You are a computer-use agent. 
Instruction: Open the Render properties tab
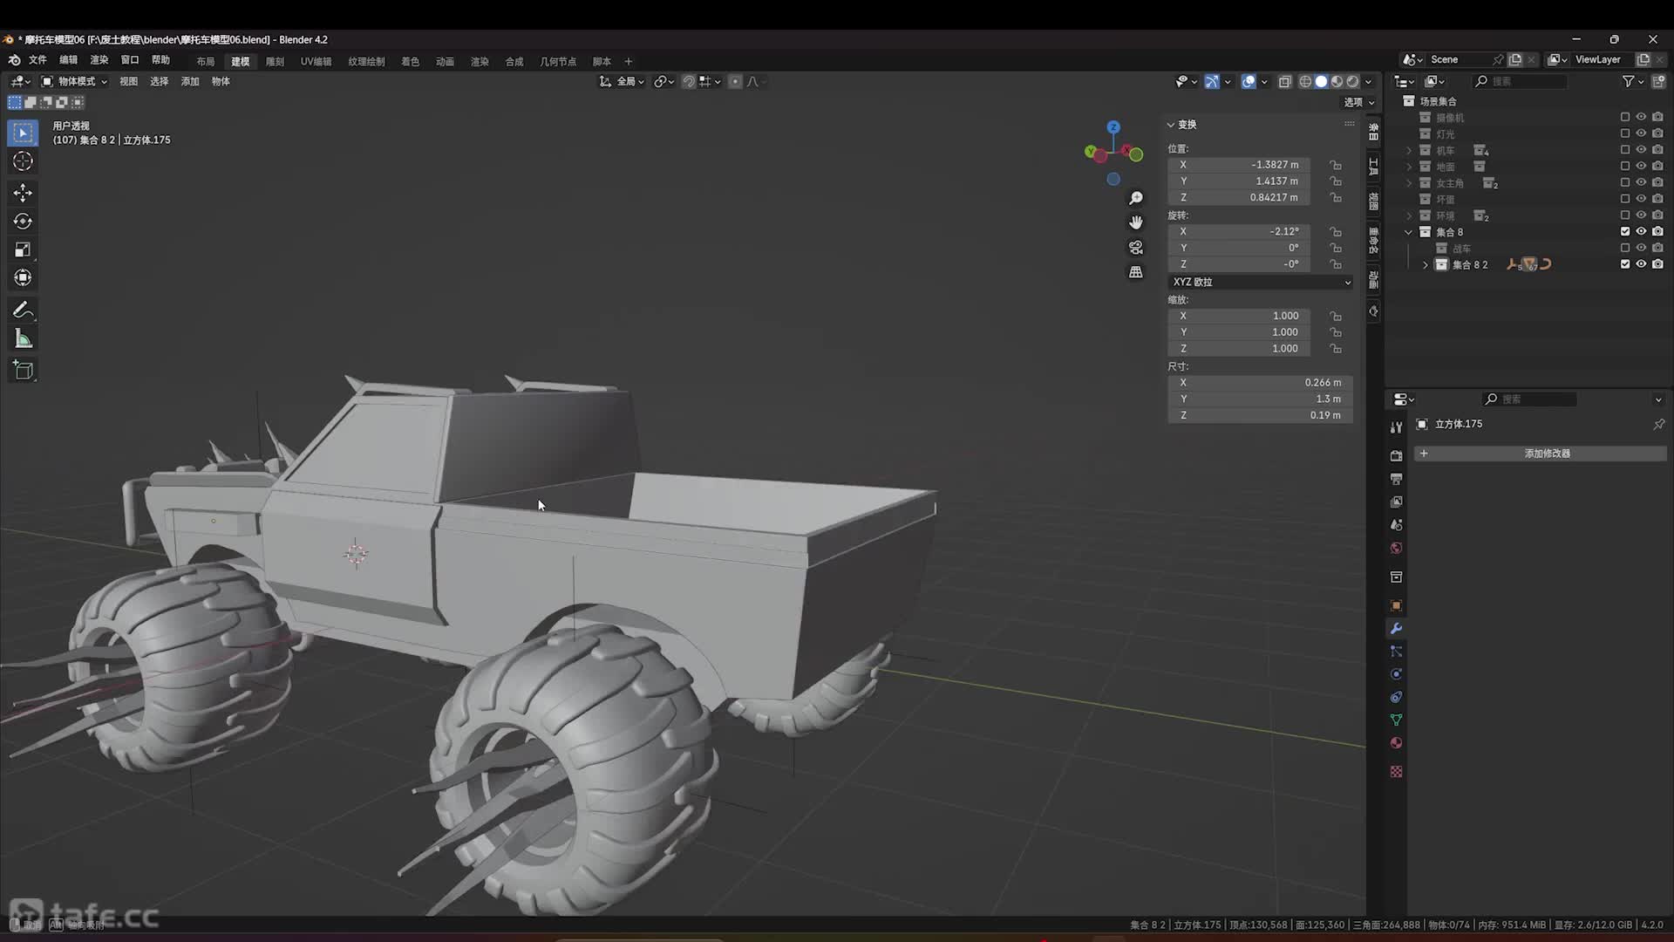pos(1396,456)
